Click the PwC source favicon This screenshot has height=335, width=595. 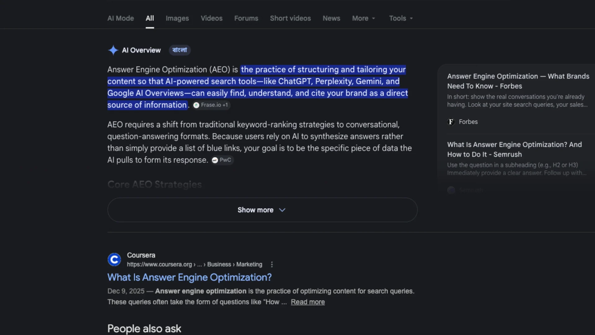click(x=215, y=160)
